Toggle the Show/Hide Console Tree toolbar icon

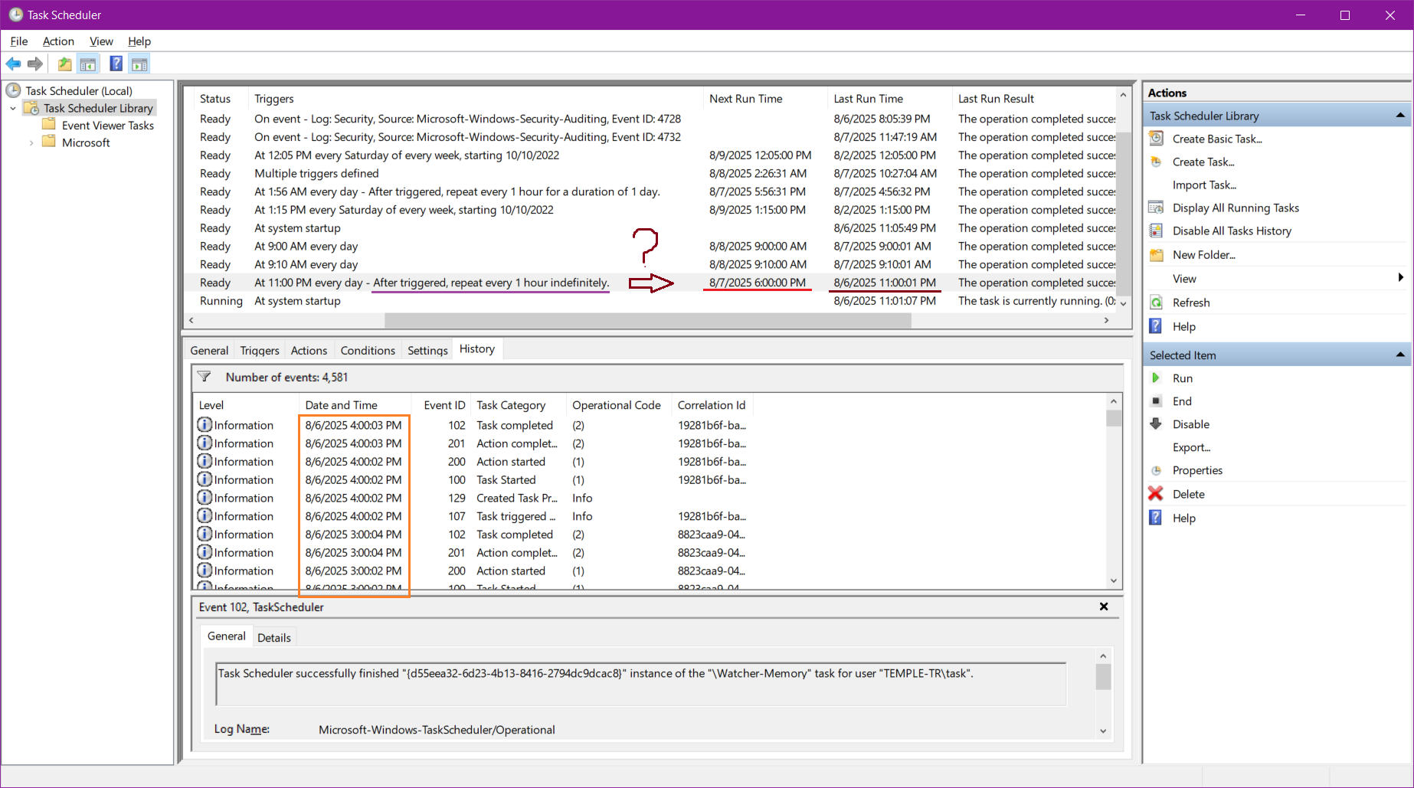88,64
